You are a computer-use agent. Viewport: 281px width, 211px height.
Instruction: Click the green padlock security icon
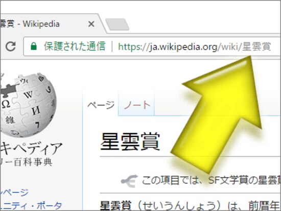click(x=34, y=46)
